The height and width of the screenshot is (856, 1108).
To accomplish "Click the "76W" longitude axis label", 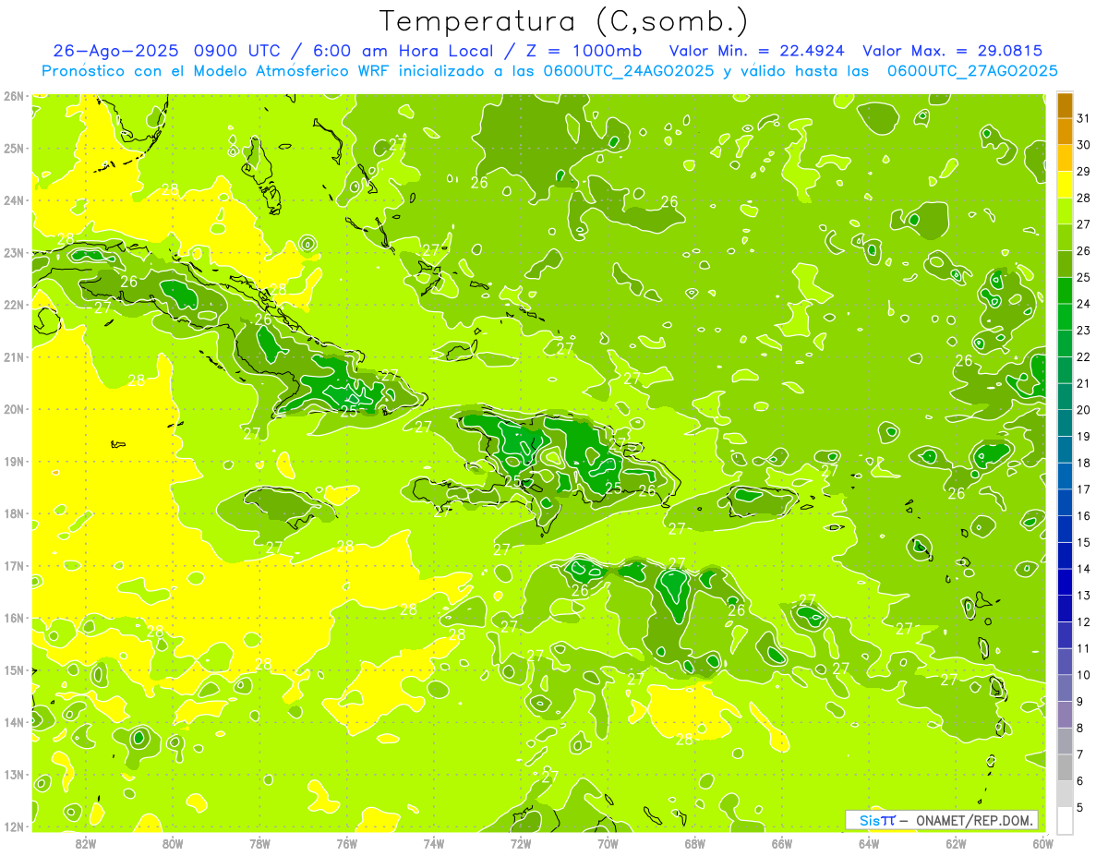I will [346, 843].
